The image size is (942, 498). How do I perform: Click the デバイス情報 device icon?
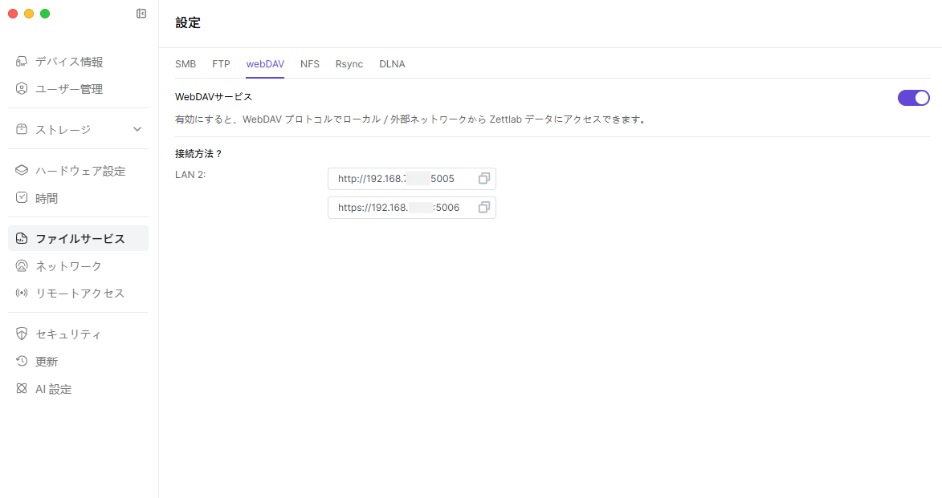[x=22, y=62]
